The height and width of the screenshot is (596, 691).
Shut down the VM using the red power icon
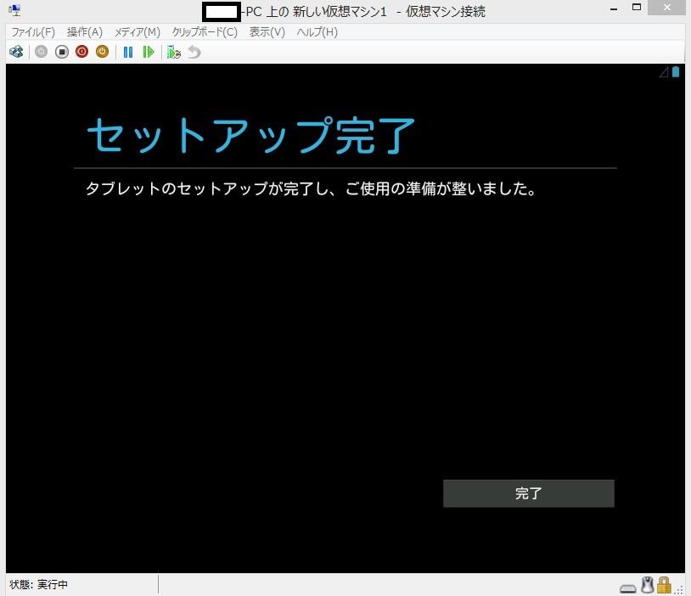pyautogui.click(x=82, y=52)
